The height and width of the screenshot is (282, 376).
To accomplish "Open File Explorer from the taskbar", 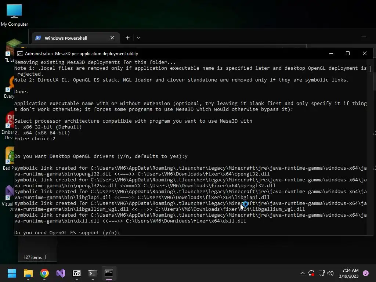I will [x=28, y=273].
